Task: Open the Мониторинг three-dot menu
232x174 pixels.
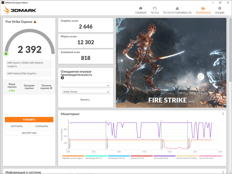Action: tap(223, 114)
